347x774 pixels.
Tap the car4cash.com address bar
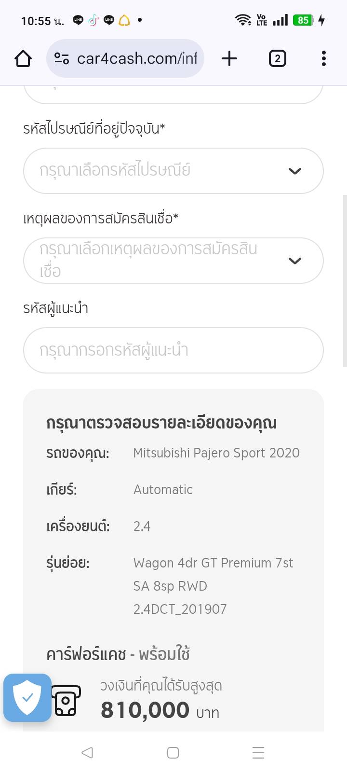click(x=137, y=59)
